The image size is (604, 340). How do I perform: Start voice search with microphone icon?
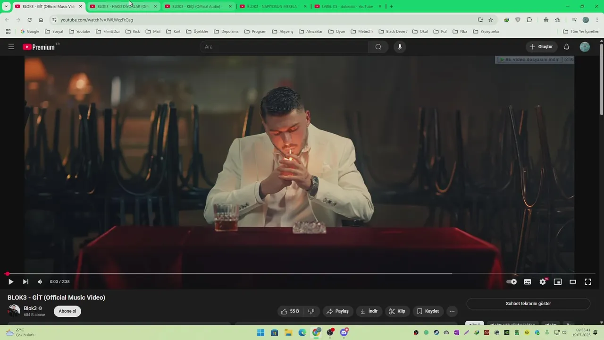400,47
